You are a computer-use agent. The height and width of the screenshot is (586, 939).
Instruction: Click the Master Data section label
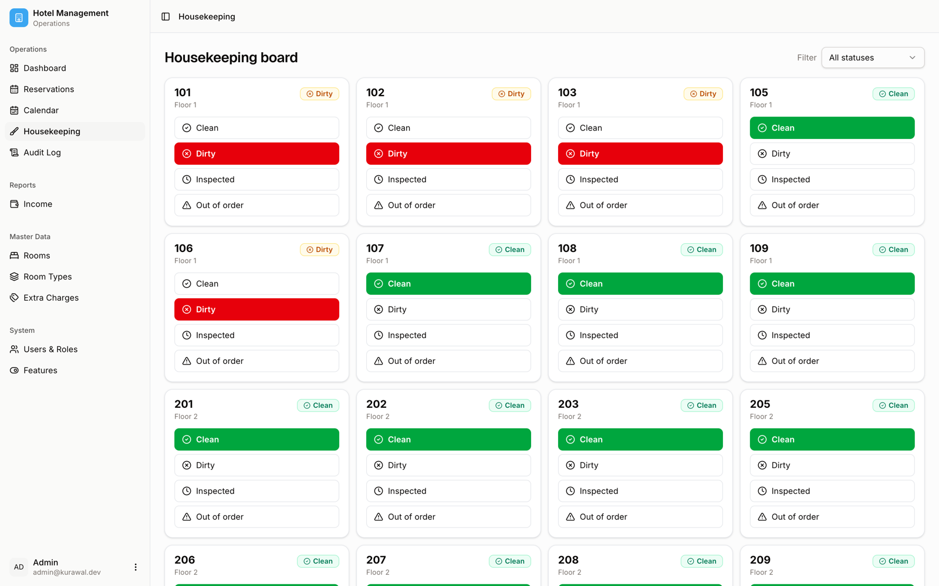click(30, 237)
